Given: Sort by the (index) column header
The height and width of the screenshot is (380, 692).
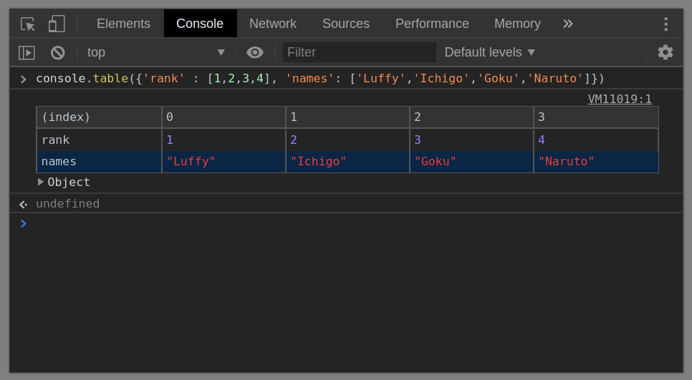Looking at the screenshot, I should click(100, 117).
